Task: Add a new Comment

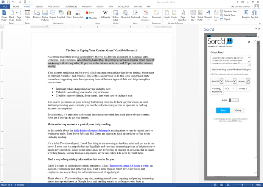Action: (157, 14)
